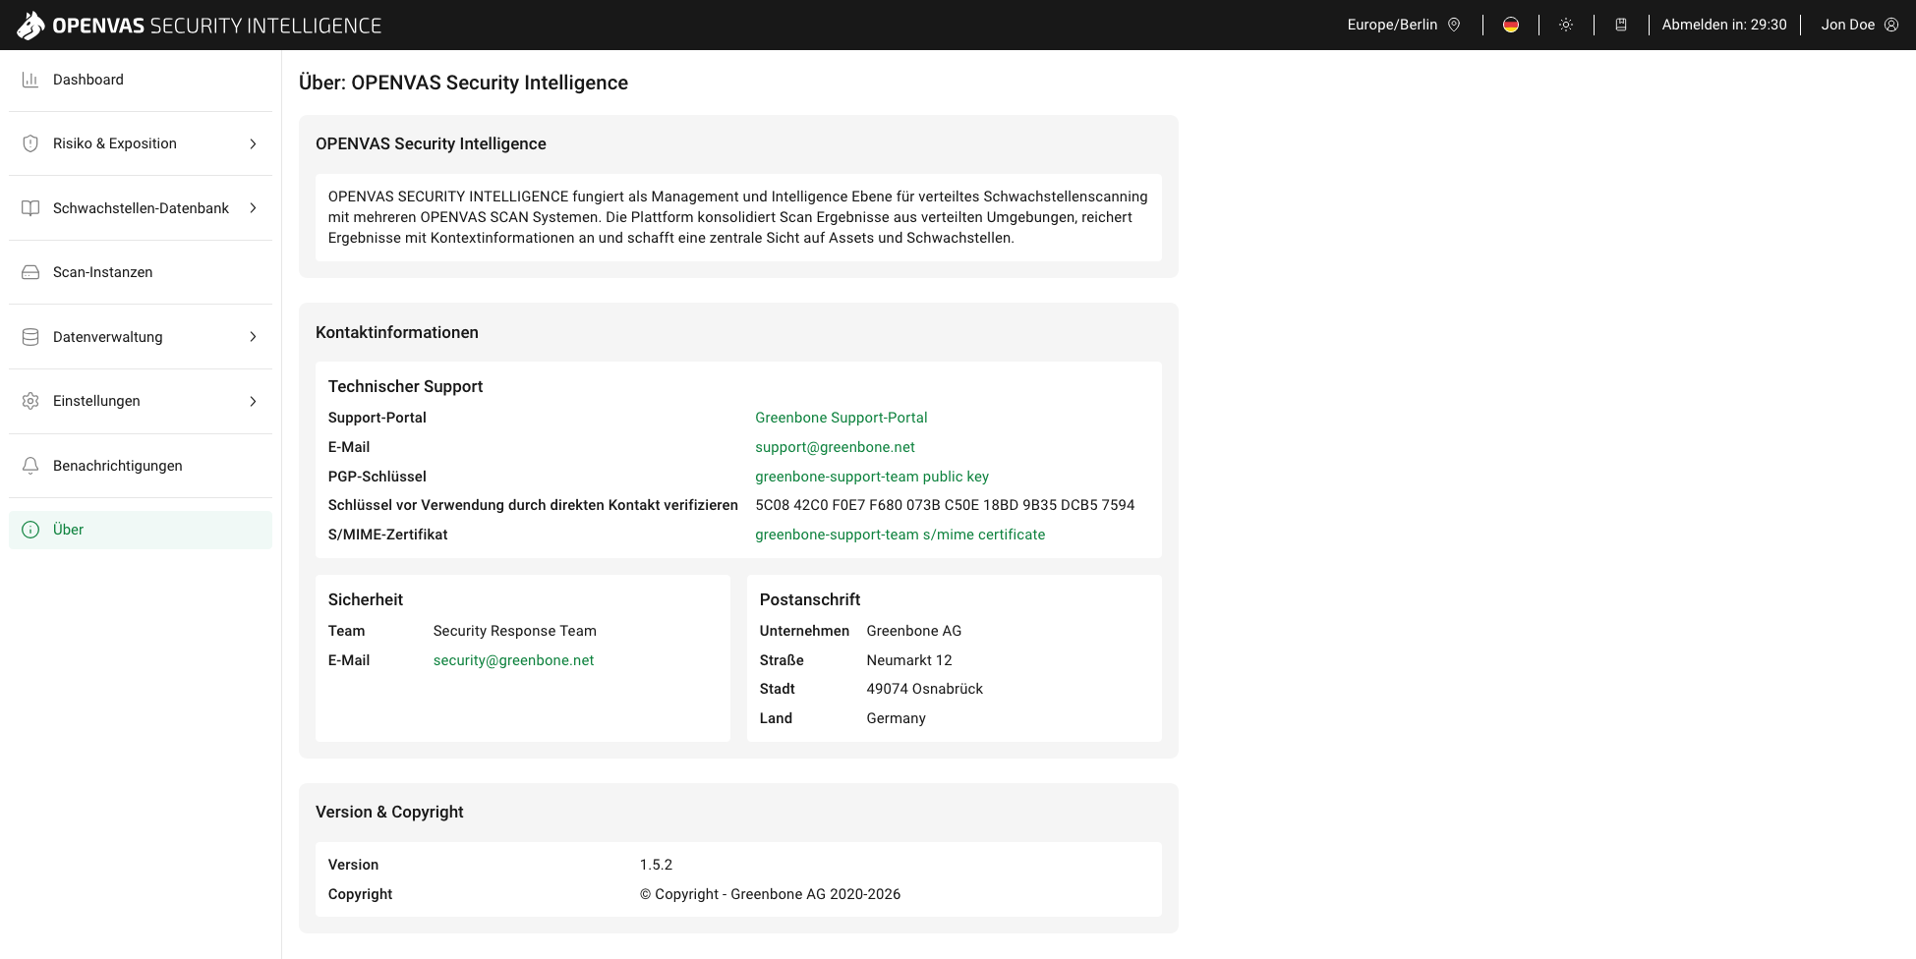Click the info icon next to Über

pos(30,530)
